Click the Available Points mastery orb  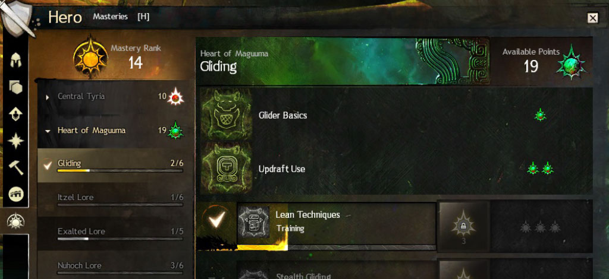click(x=572, y=63)
